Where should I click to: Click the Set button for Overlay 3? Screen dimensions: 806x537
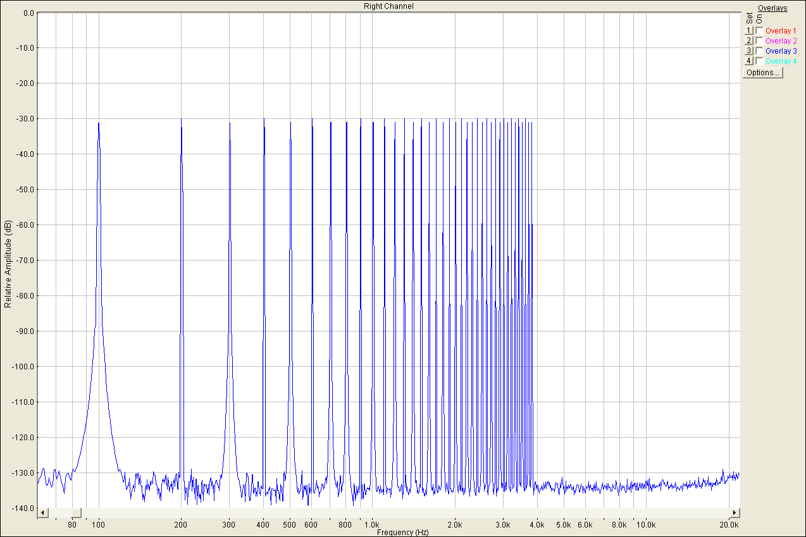tap(749, 51)
